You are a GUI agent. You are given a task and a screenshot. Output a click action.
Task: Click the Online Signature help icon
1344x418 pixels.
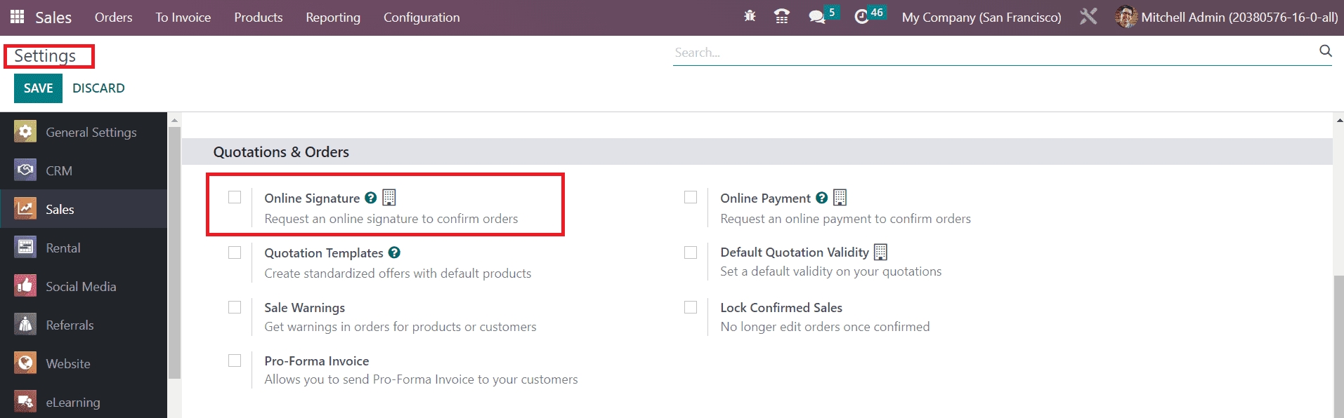click(371, 198)
